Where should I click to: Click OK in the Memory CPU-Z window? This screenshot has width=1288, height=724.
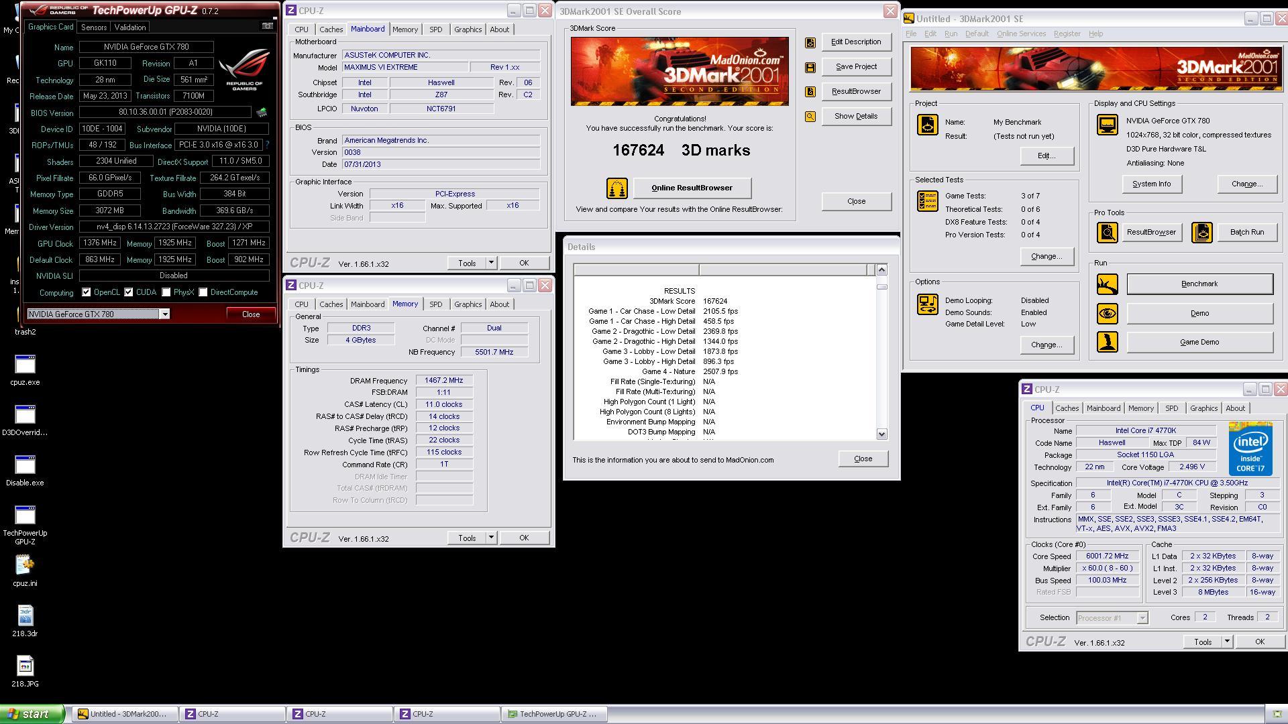(x=523, y=538)
